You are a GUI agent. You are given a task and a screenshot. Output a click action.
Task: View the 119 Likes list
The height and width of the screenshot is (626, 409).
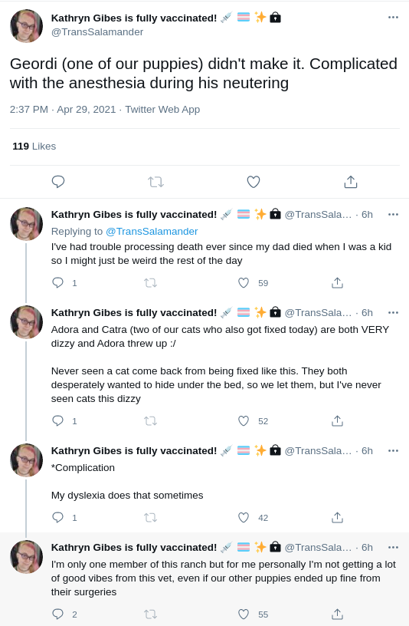coord(34,146)
